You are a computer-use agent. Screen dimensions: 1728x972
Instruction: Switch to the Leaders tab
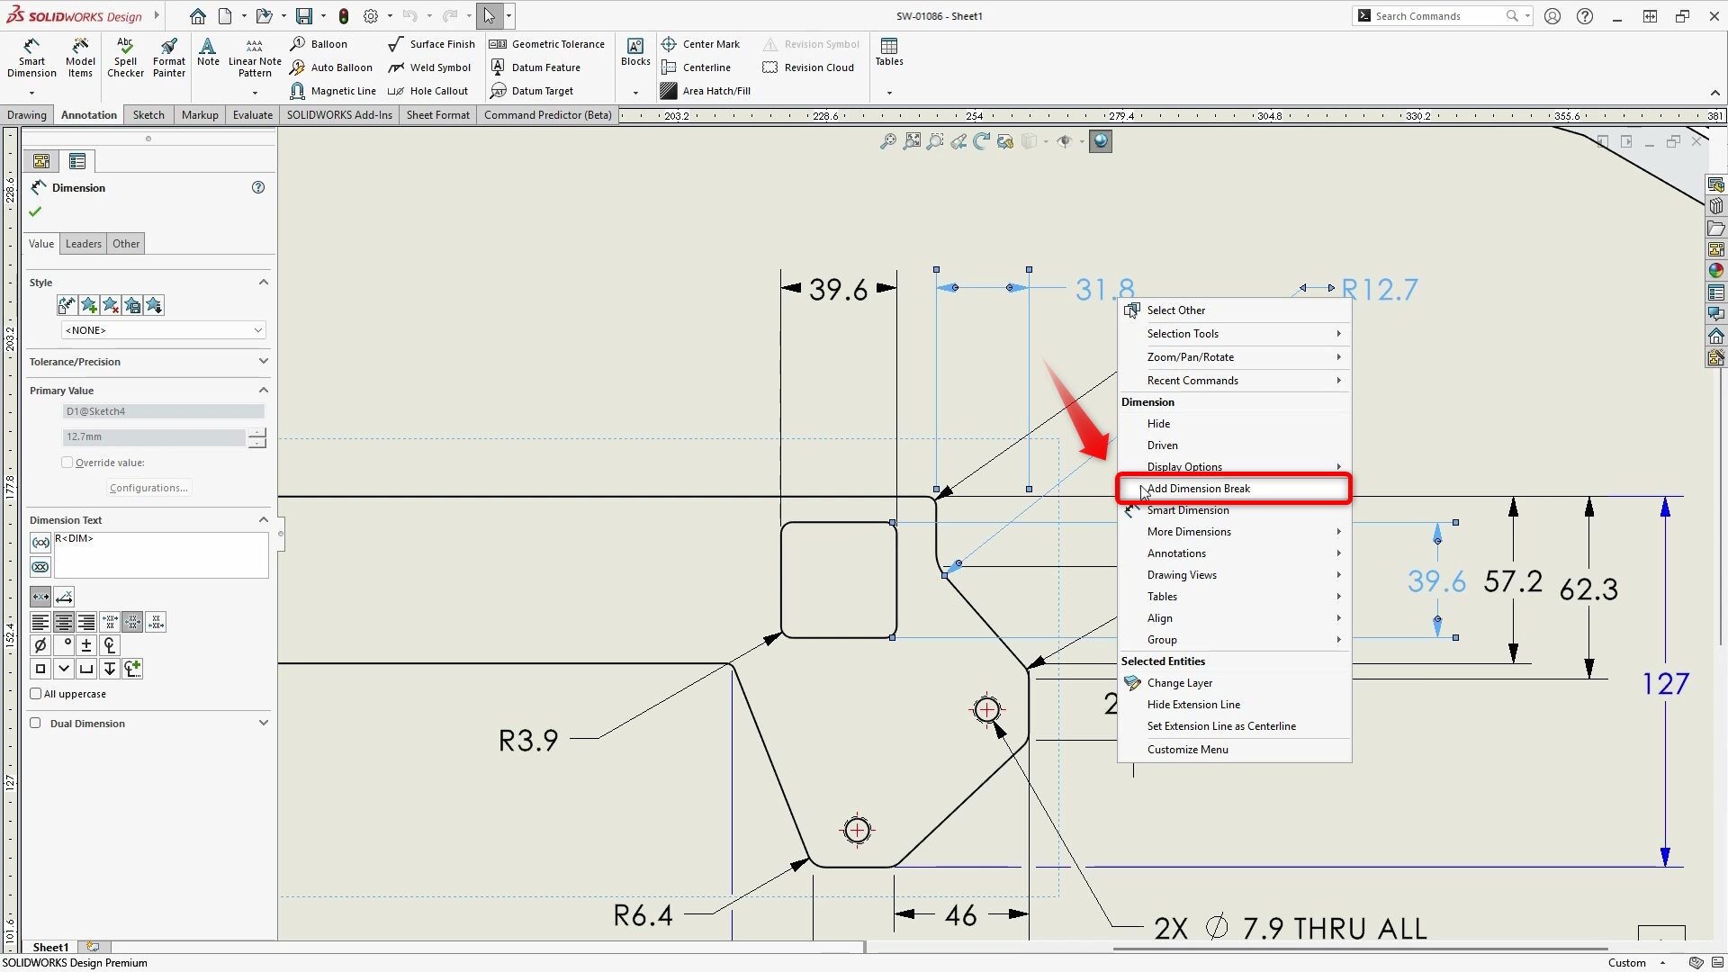(x=83, y=244)
